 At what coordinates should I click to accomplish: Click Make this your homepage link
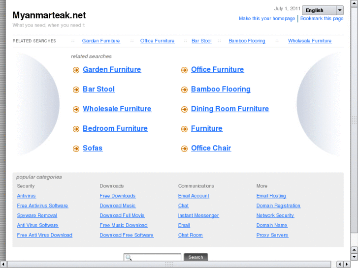(267, 19)
